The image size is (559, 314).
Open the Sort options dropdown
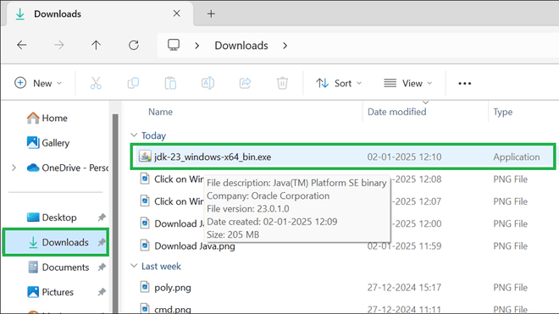pyautogui.click(x=339, y=83)
